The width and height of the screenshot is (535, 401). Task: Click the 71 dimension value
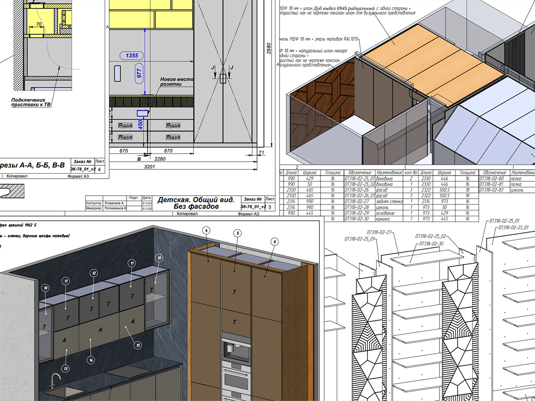261,153
